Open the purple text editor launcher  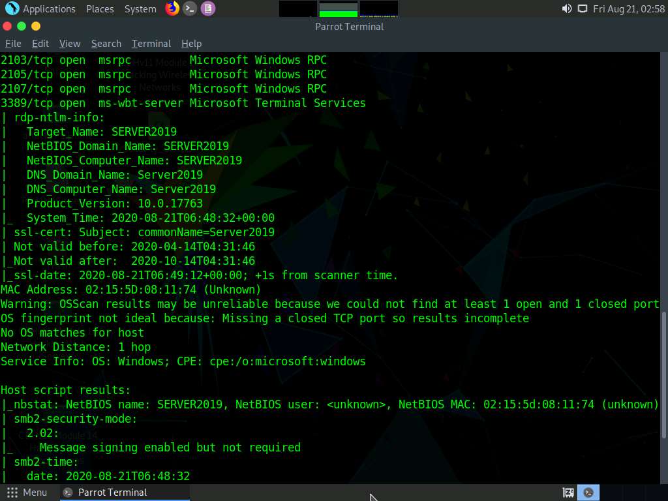click(208, 8)
